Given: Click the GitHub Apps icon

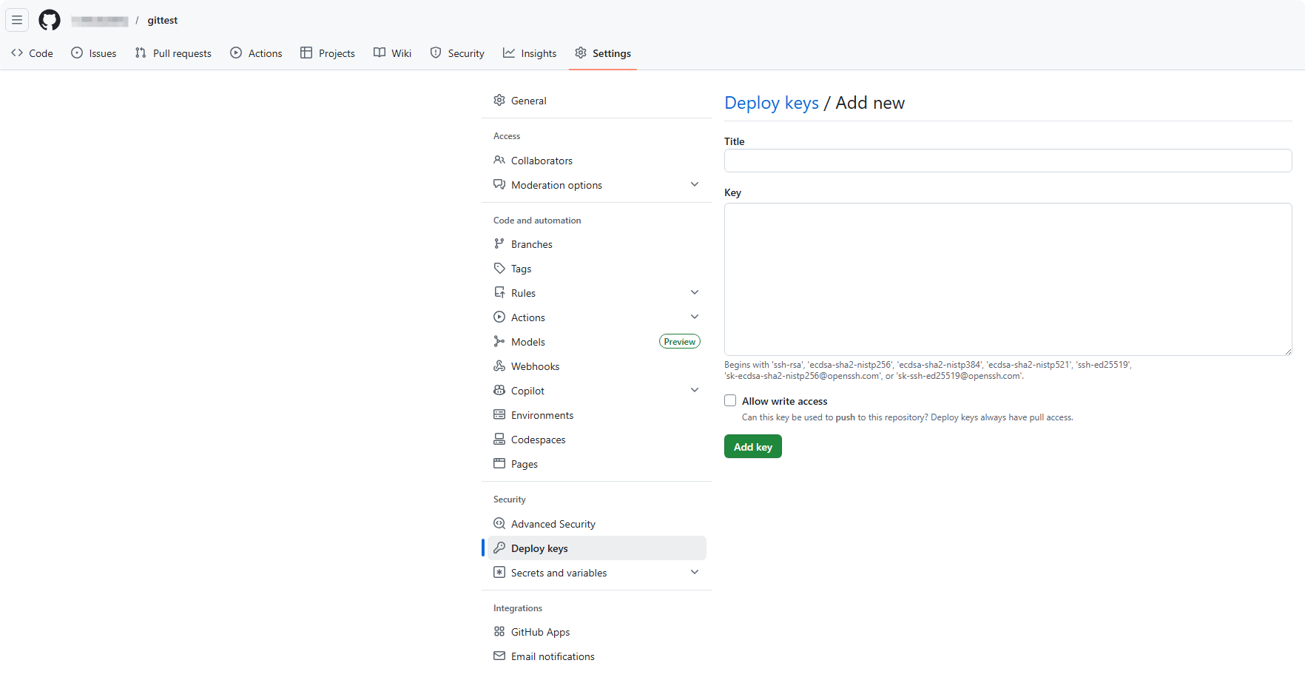Looking at the screenshot, I should [499, 632].
